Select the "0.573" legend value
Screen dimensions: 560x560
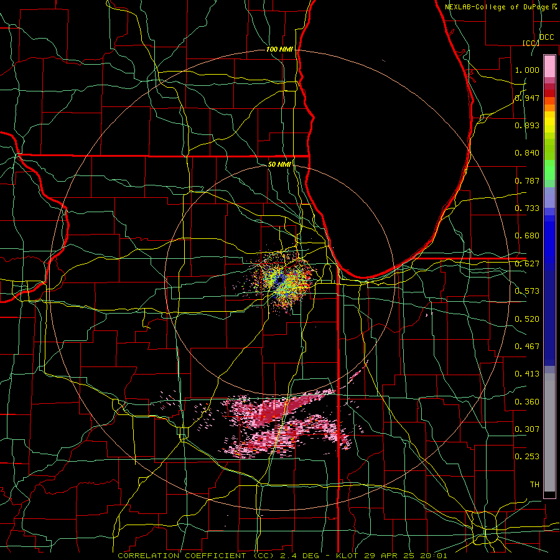(x=527, y=291)
